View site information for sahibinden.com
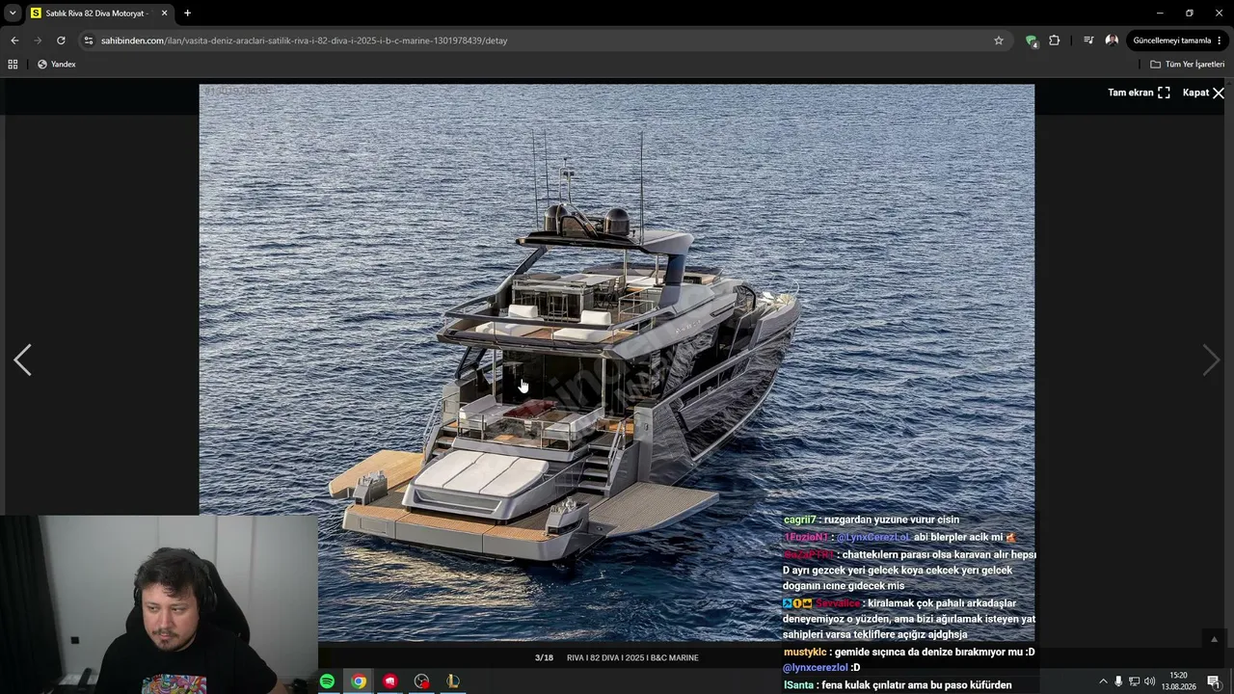 click(x=89, y=40)
